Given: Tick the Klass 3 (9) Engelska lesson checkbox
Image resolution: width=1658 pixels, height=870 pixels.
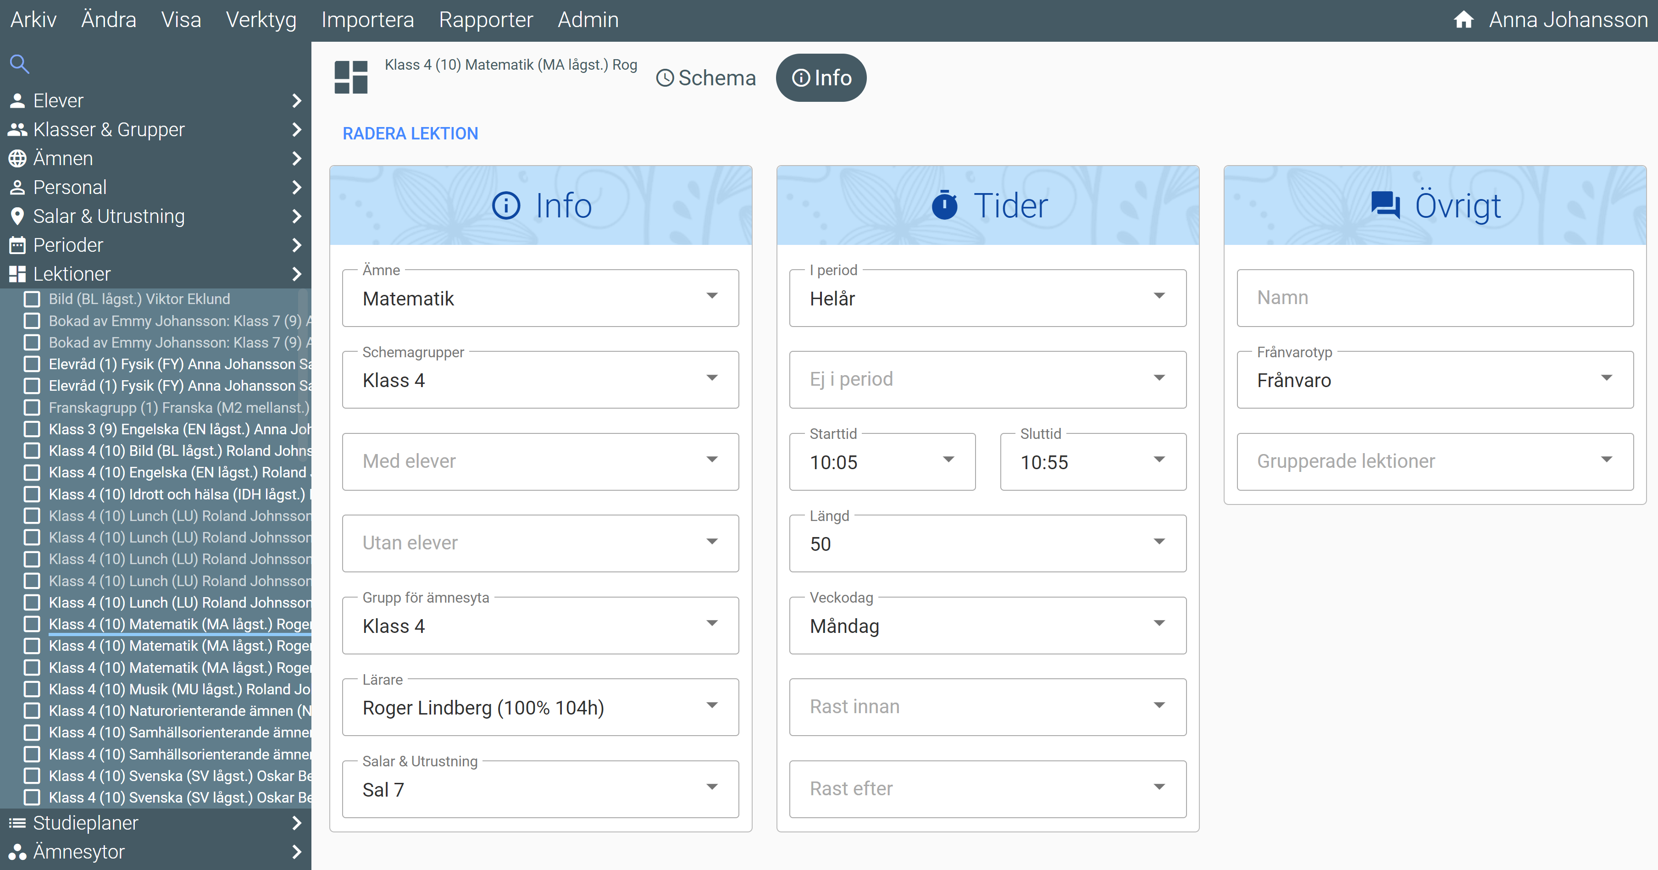Looking at the screenshot, I should tap(32, 429).
